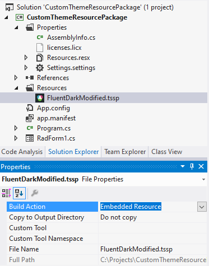Expand Settings.settings node
209x266 pixels.
pyautogui.click(x=26, y=68)
